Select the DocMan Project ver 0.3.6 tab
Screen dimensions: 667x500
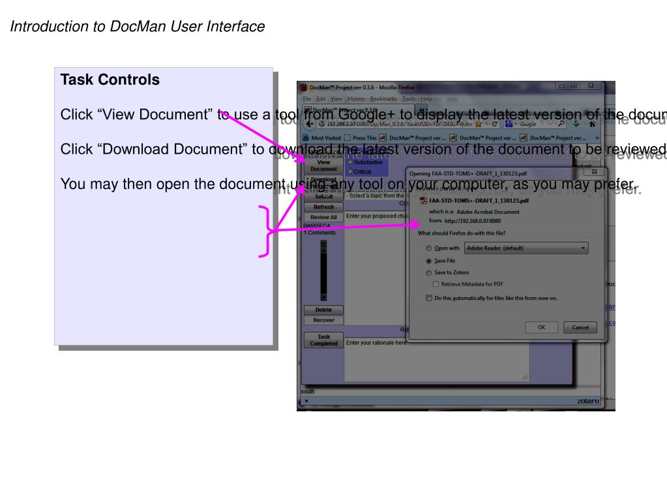point(358,110)
